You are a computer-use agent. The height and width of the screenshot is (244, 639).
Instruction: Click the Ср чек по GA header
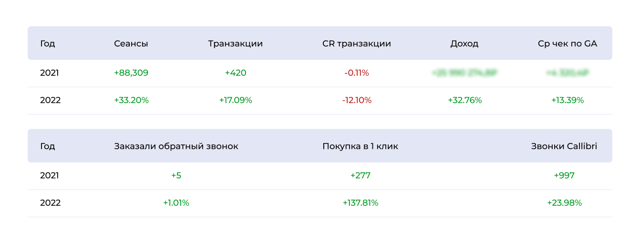click(x=567, y=43)
